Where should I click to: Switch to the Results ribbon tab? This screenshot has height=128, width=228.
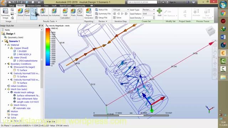point(21,6)
